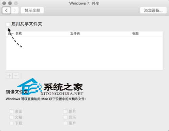This screenshot has height=131, width=169.
Task: Click the forward chevron navigation button
Action: (x=15, y=10)
